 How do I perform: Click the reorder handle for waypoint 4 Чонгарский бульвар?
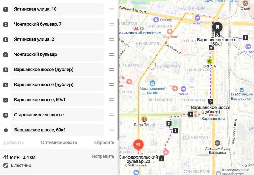click(111, 54)
